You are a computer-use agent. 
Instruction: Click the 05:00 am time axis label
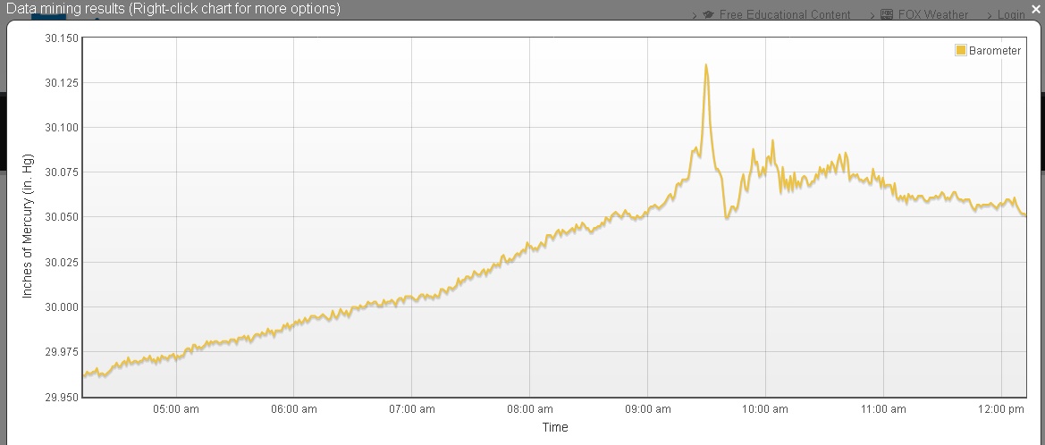tap(176, 409)
